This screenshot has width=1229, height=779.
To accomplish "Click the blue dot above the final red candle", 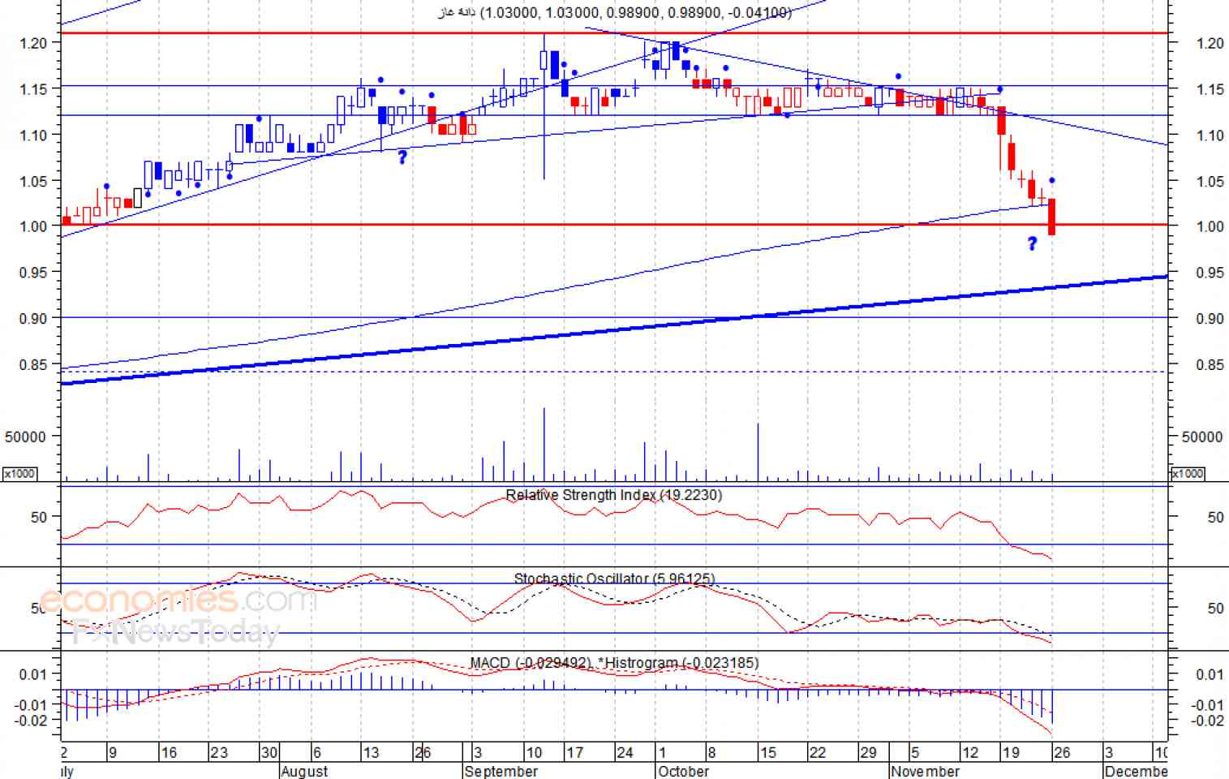I will point(1052,180).
